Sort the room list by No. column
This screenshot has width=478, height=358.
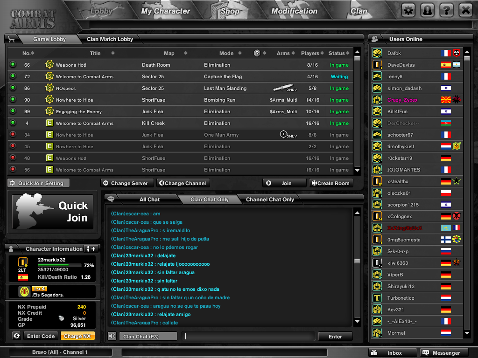coord(28,53)
